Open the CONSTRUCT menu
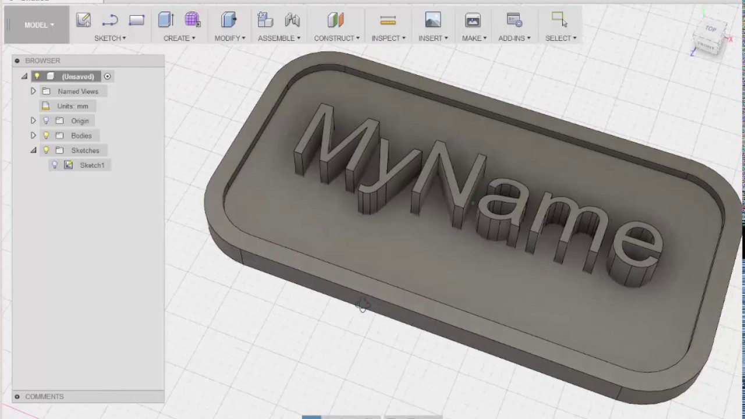Screen dimensions: 745x419 pos(337,38)
